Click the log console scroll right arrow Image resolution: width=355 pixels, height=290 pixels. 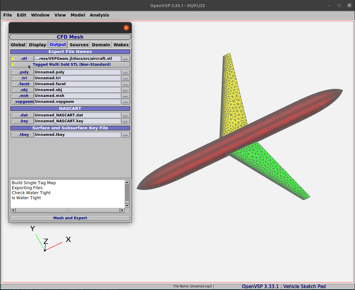point(122,210)
